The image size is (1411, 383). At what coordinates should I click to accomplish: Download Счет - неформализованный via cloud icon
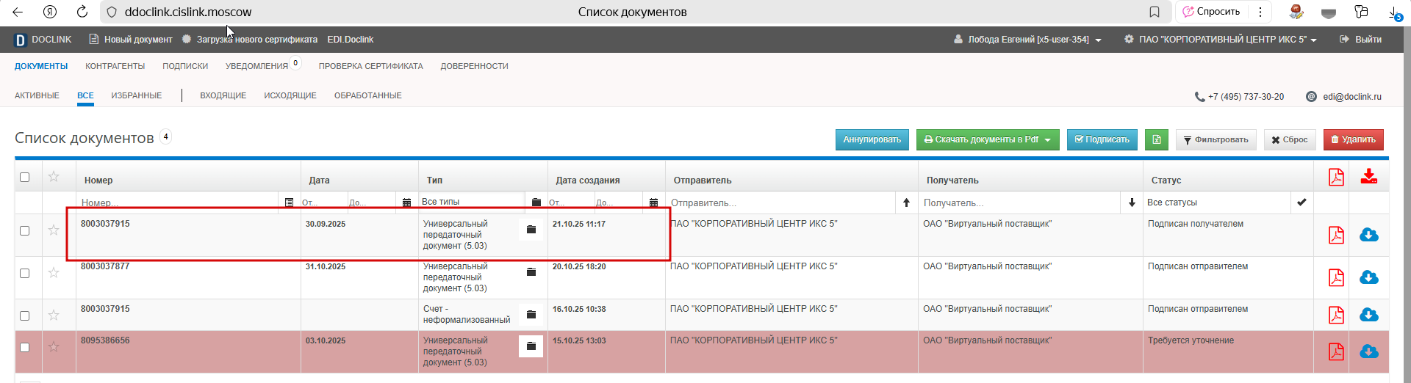(1368, 315)
